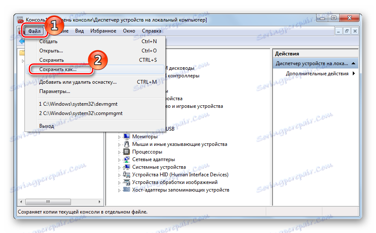Screen dimensions: 376x233
Task: Expand the Сетевые адаптеры node
Action: tap(120, 160)
